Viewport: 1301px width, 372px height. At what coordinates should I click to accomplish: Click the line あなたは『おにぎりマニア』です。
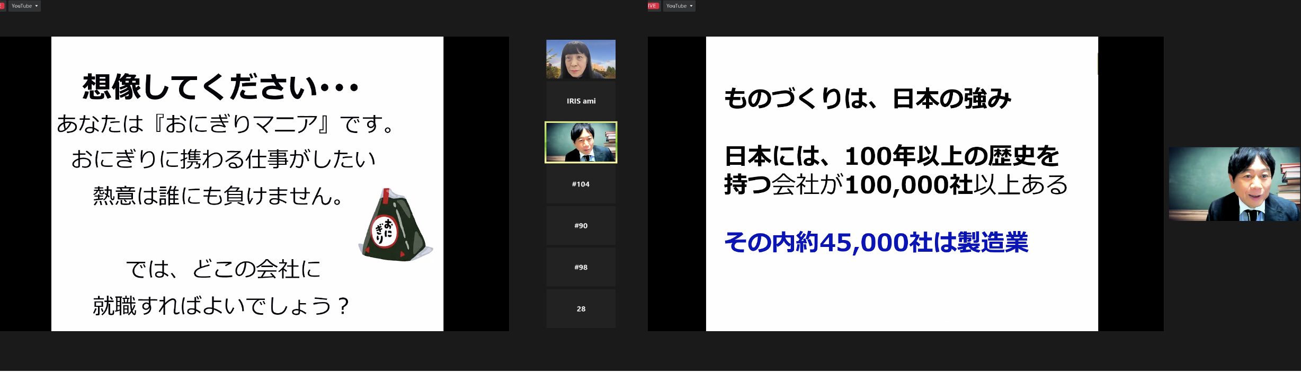pos(225,124)
